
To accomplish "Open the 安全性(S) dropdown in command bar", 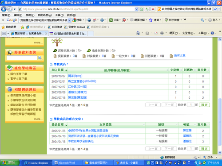I will pos(189,33).
